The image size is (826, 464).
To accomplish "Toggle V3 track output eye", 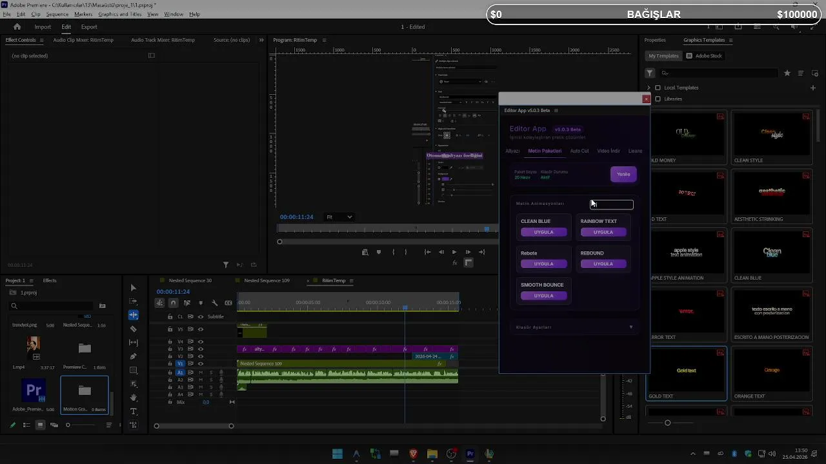I will pos(201,349).
